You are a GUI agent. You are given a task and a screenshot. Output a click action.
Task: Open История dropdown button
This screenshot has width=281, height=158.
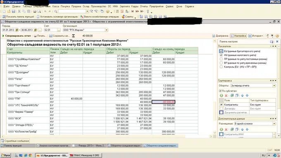[256, 36]
